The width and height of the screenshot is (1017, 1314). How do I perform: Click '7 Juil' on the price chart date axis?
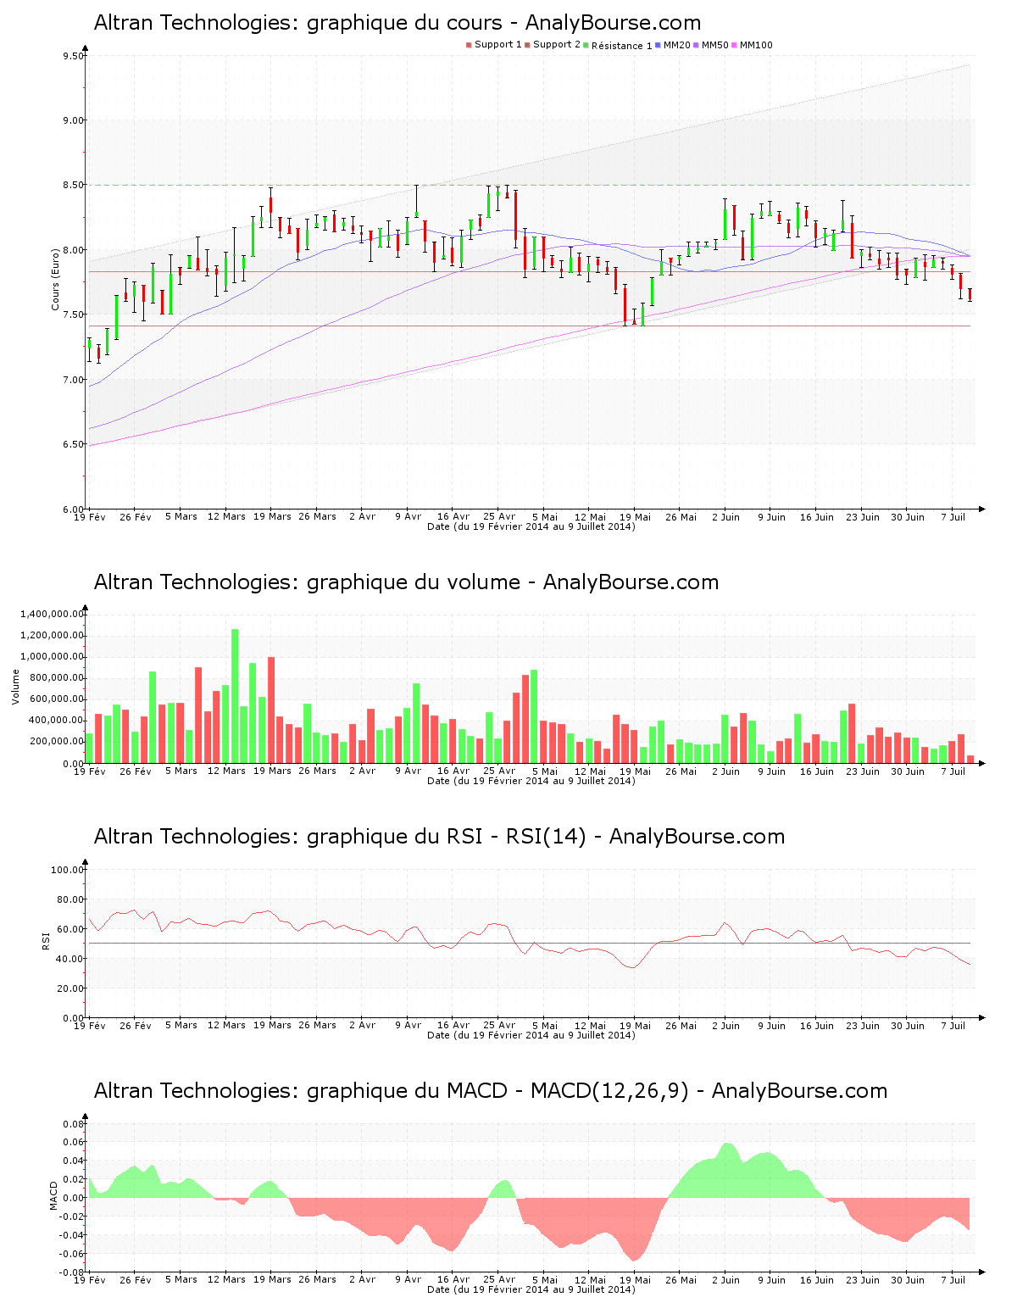(953, 516)
